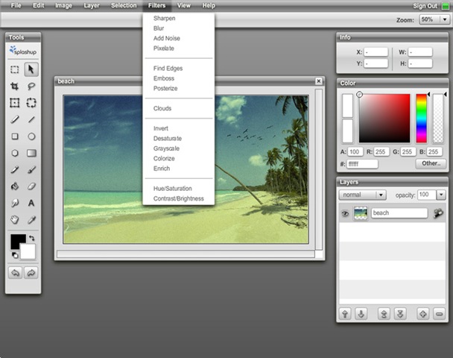This screenshot has width=453, height=358.
Task: Reset colors to default black and white
Action: coord(15,255)
